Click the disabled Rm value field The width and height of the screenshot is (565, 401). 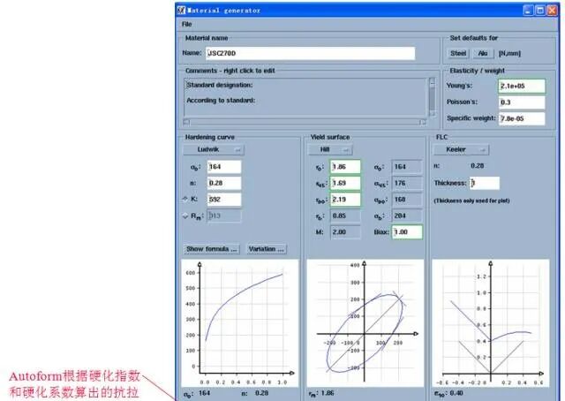[224, 216]
